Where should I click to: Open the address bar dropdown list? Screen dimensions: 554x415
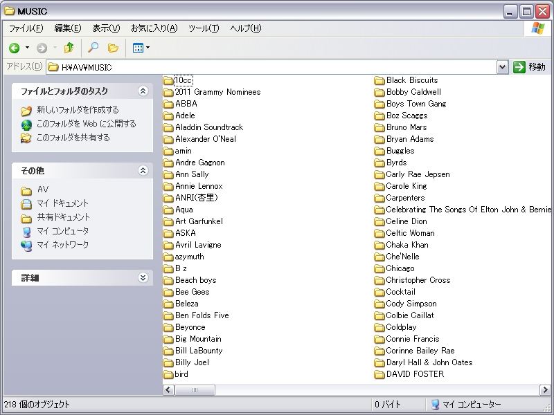[x=502, y=66]
